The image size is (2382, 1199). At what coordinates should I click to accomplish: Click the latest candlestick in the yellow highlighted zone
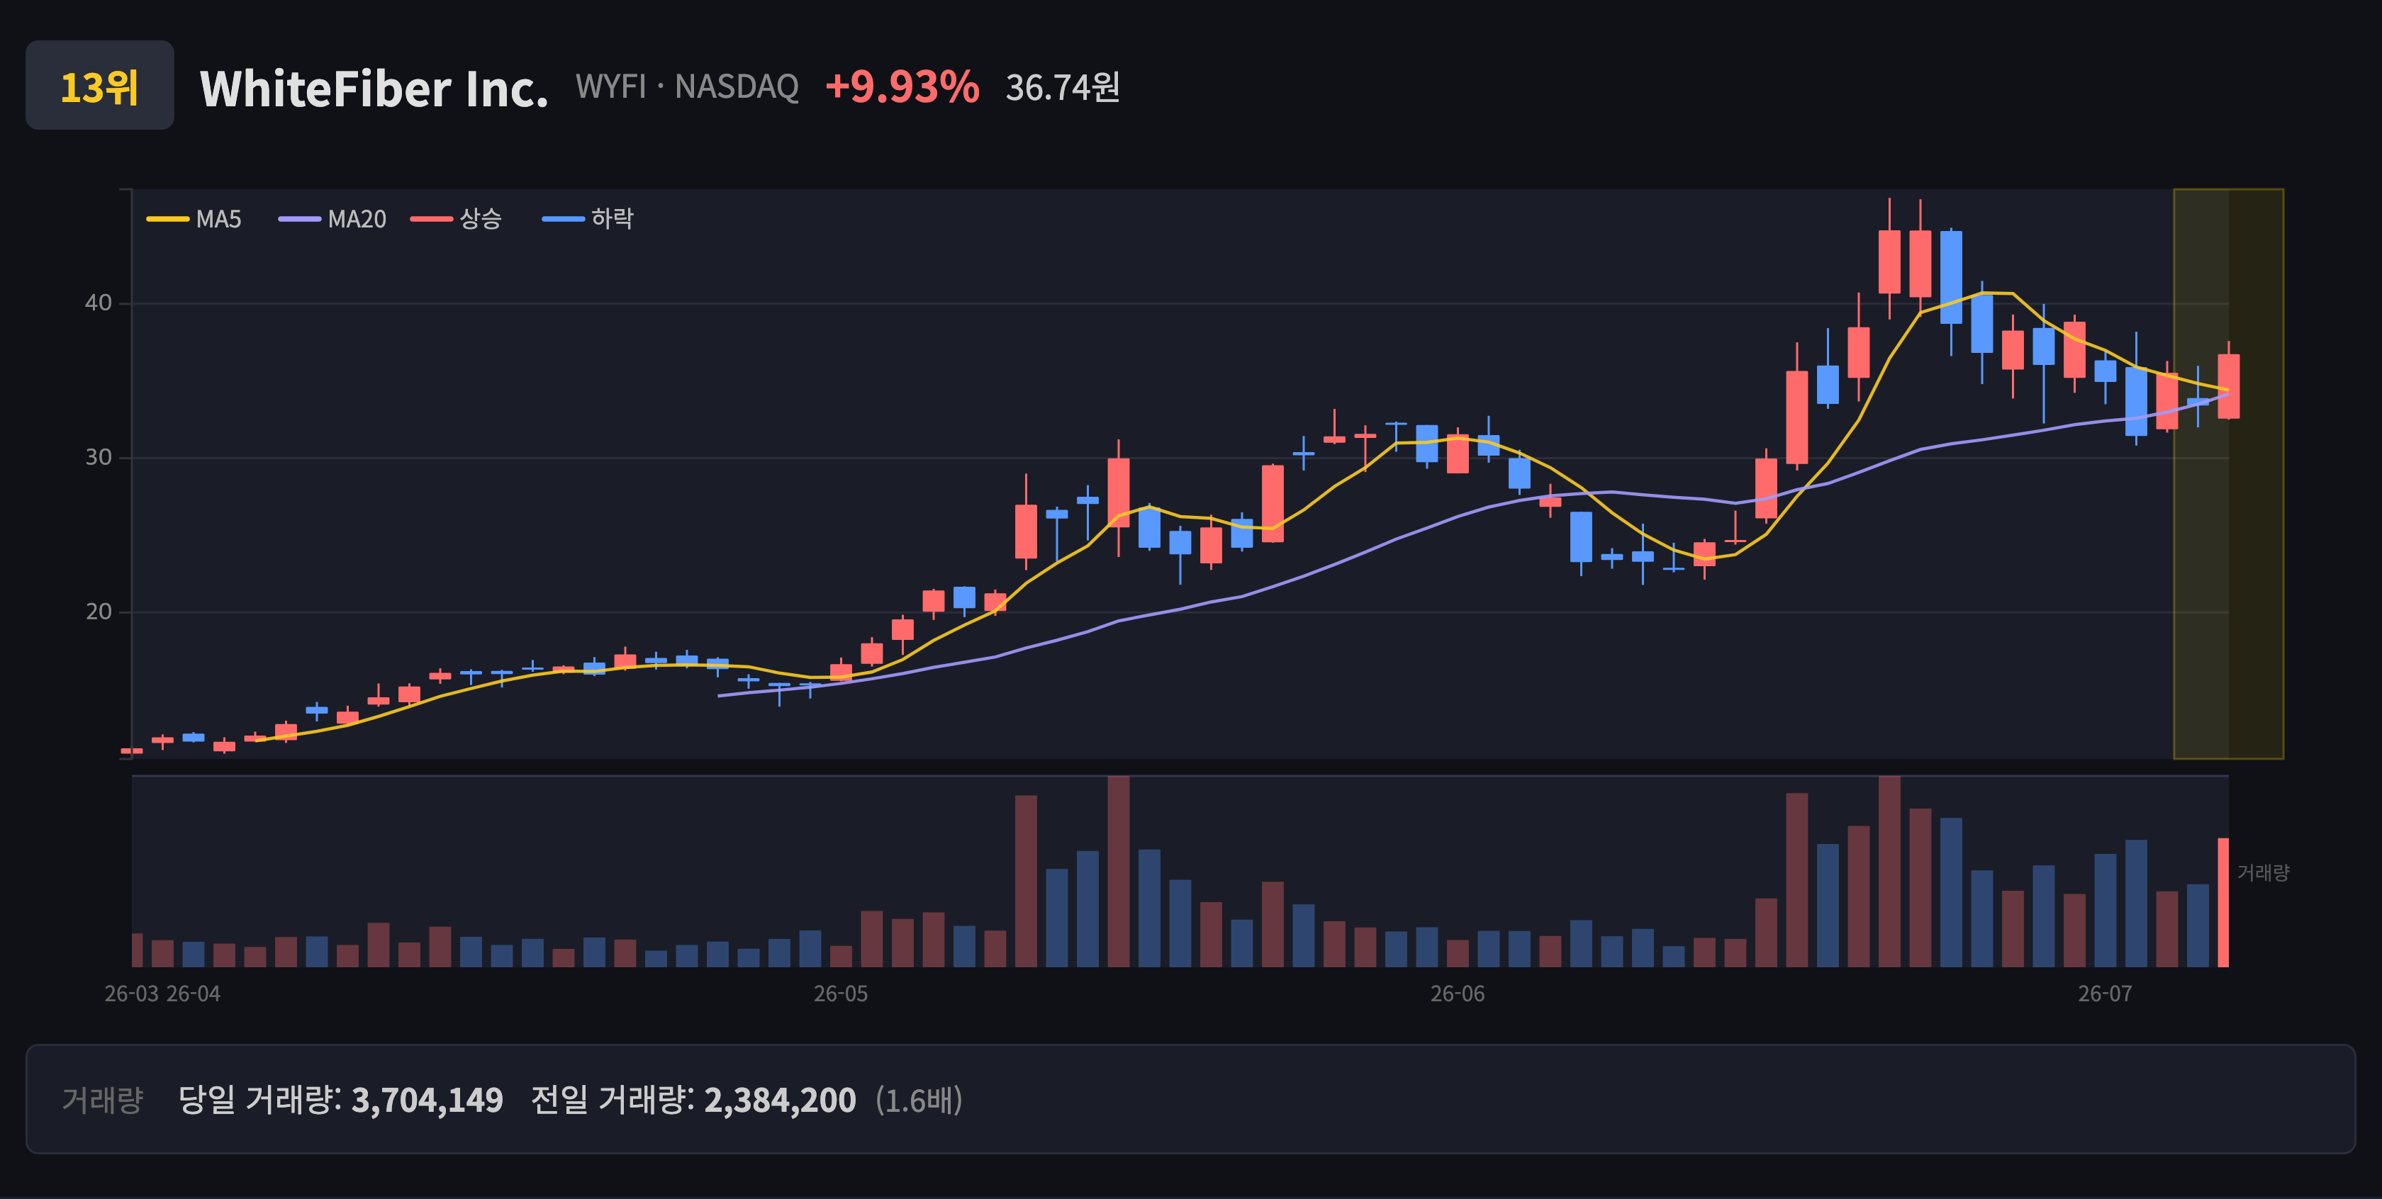coord(2228,386)
